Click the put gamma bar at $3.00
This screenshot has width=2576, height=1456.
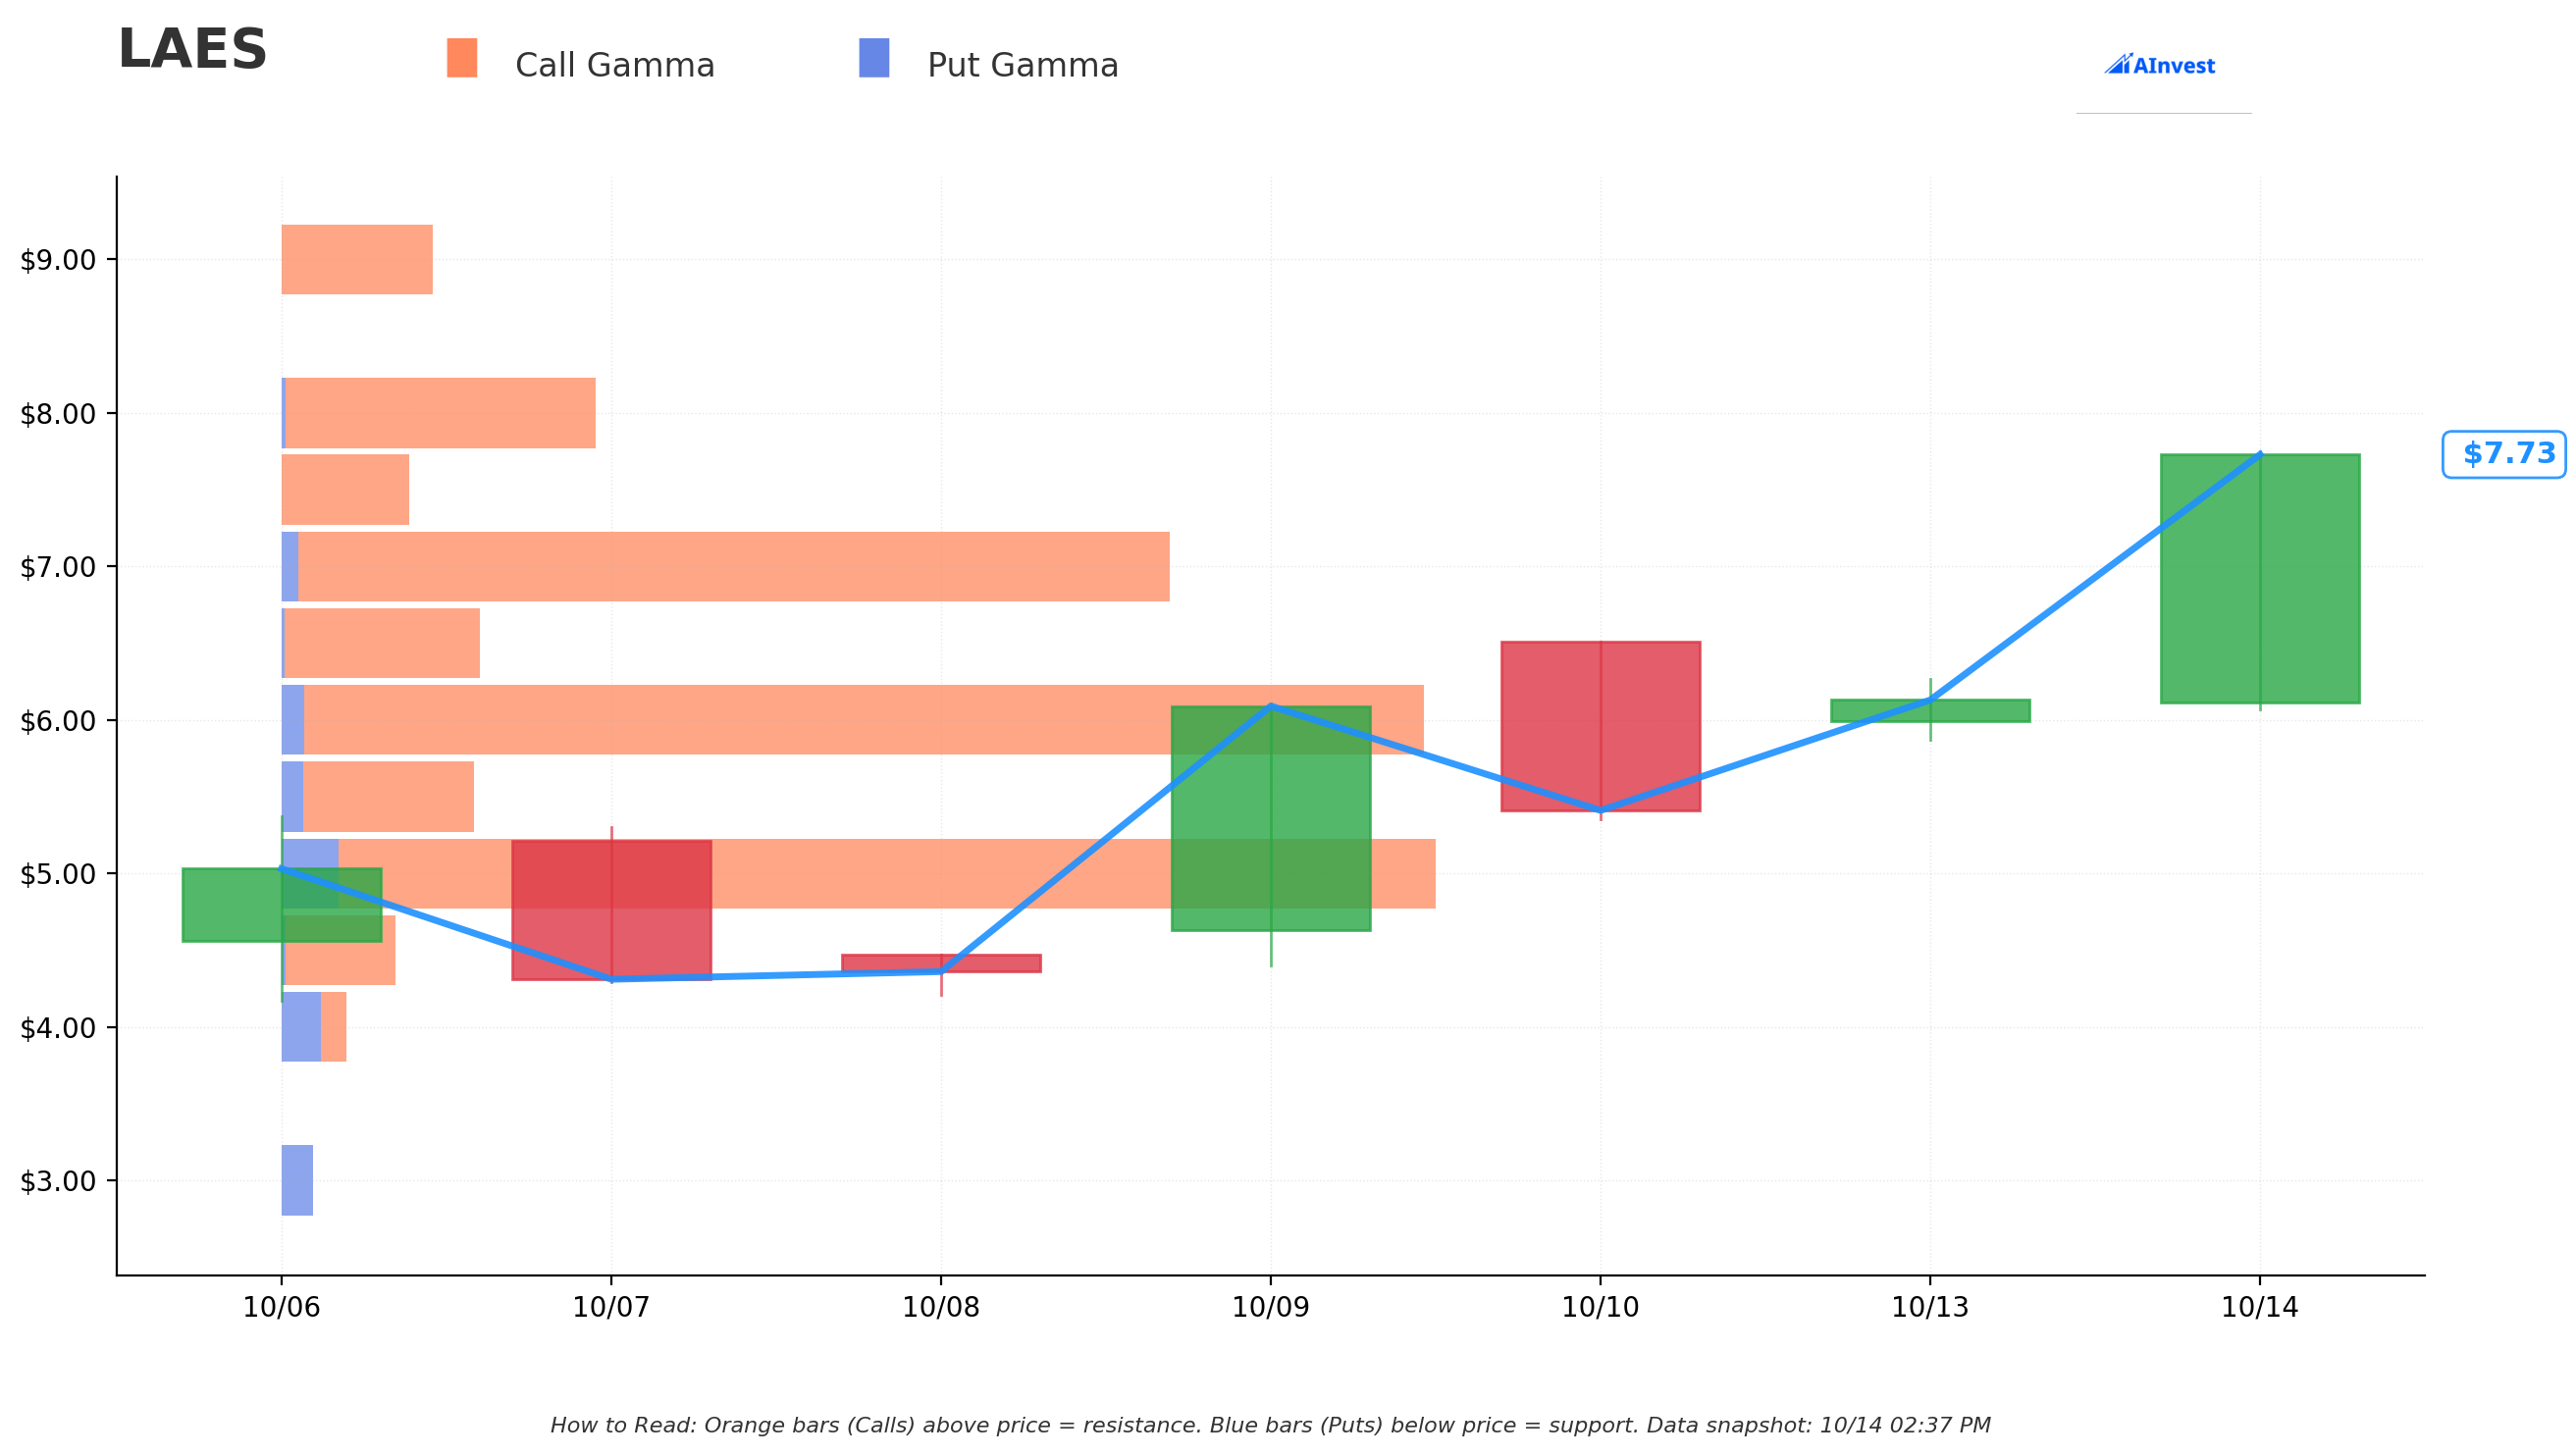297,1181
